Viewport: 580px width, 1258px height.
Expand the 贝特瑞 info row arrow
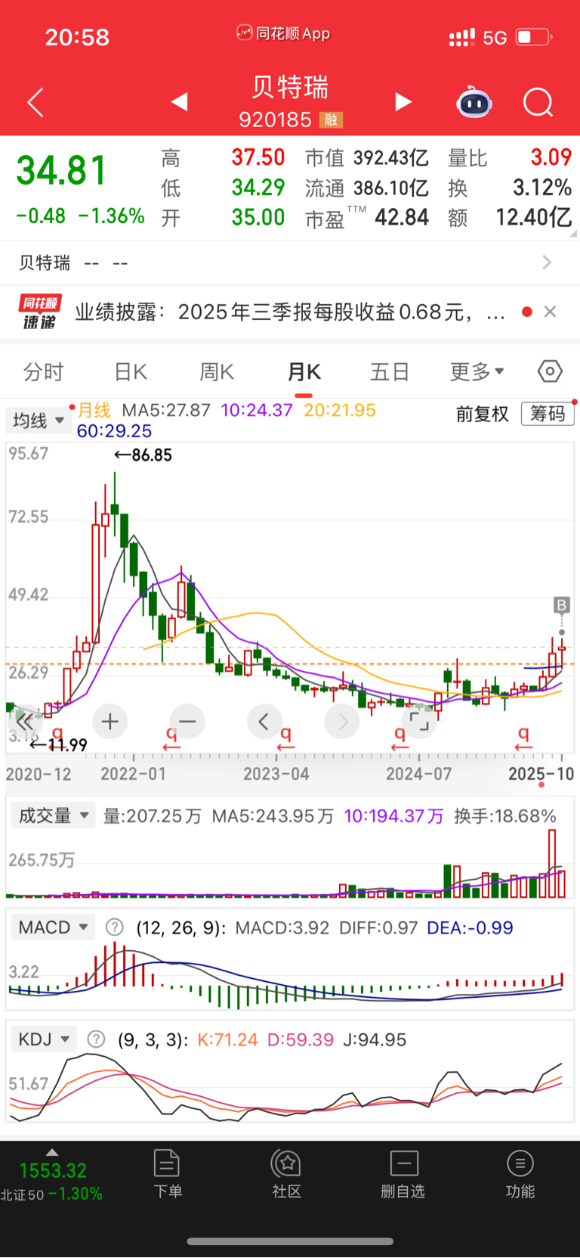coord(548,262)
